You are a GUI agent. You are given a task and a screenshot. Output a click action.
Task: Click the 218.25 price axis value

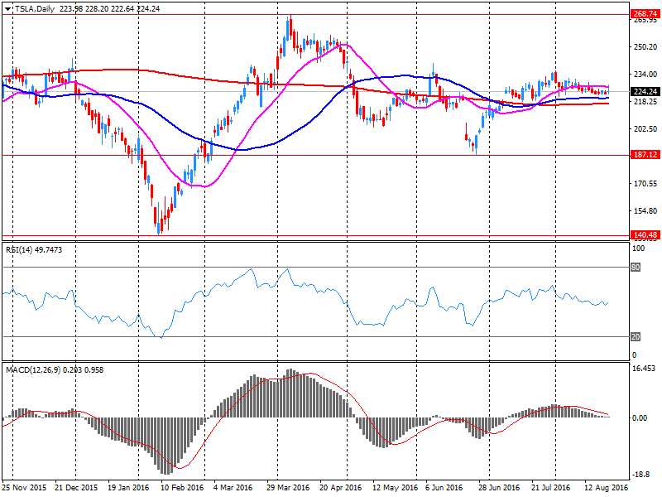(645, 102)
